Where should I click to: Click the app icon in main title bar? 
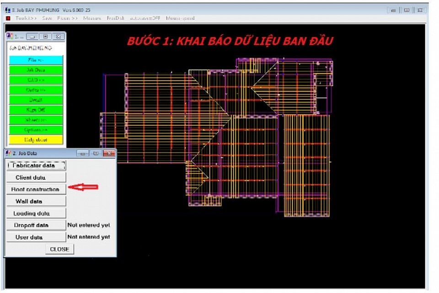(7, 10)
